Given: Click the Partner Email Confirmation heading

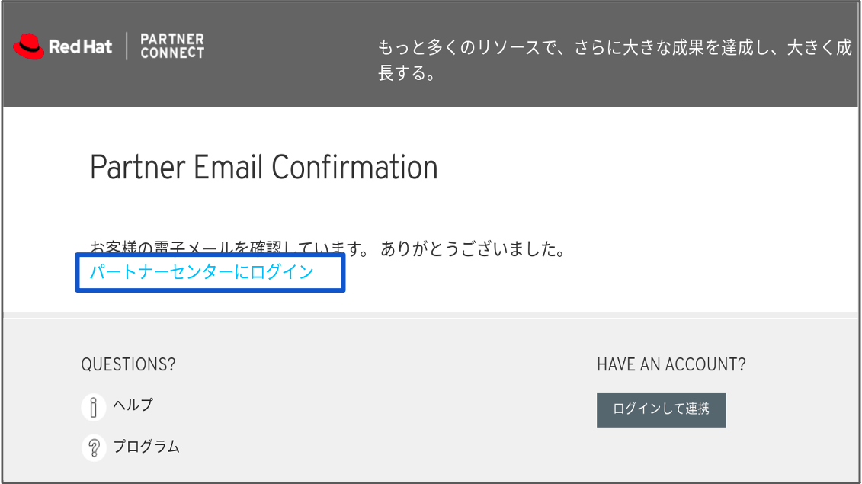Looking at the screenshot, I should (264, 167).
